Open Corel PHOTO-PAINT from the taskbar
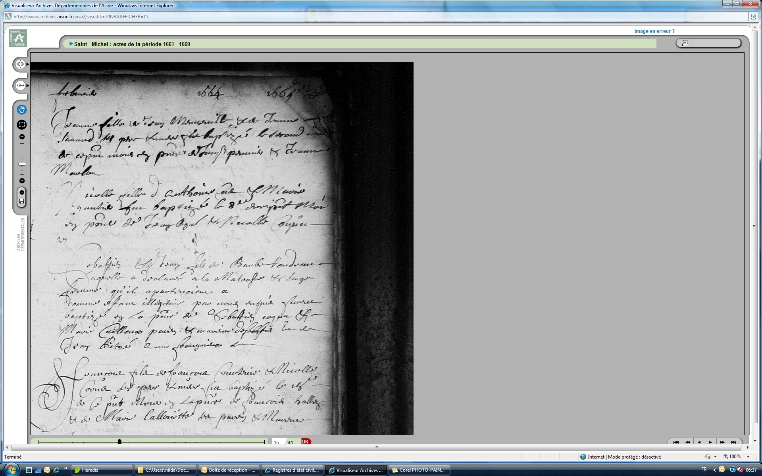This screenshot has height=476, width=762. pyautogui.click(x=419, y=470)
